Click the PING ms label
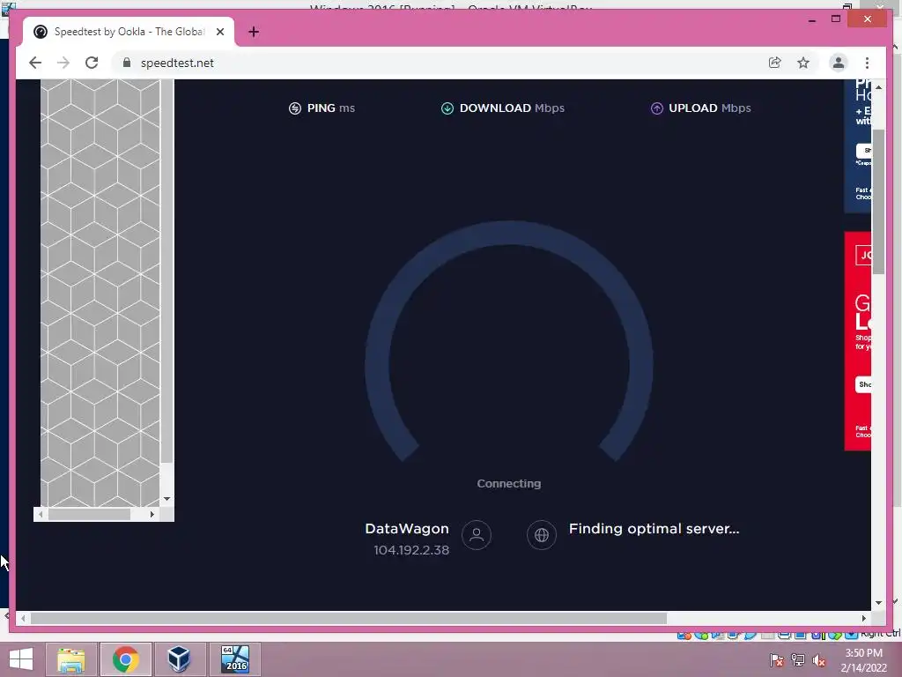This screenshot has width=902, height=677. 331,108
